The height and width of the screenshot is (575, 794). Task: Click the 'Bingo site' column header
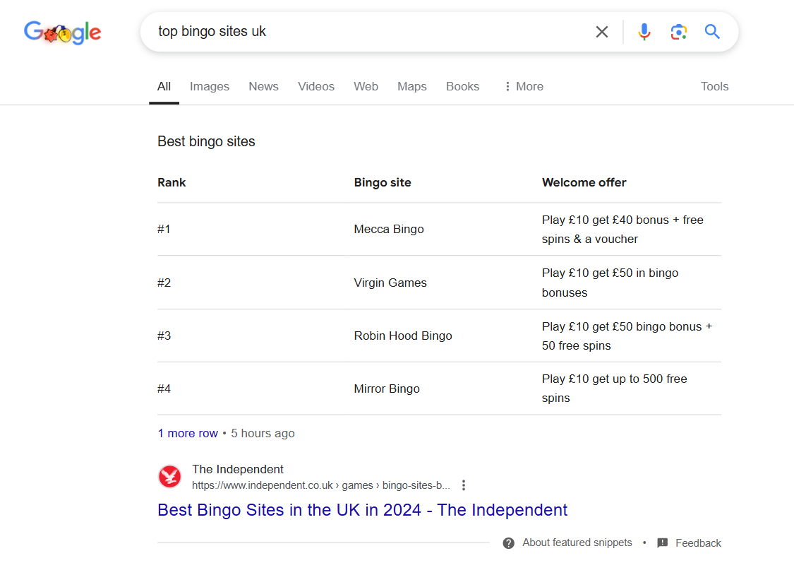pyautogui.click(x=383, y=182)
